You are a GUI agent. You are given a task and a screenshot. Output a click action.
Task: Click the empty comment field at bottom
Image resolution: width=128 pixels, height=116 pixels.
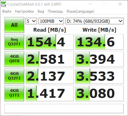point(64,108)
